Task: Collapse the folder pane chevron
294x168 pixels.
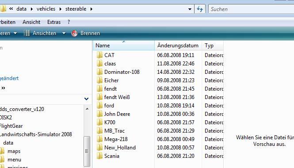Action: point(87,99)
